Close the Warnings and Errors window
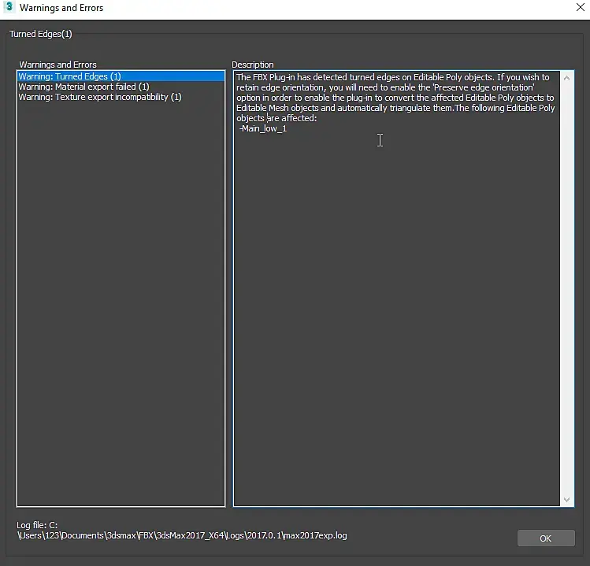Image resolution: width=590 pixels, height=566 pixels. tap(581, 7)
